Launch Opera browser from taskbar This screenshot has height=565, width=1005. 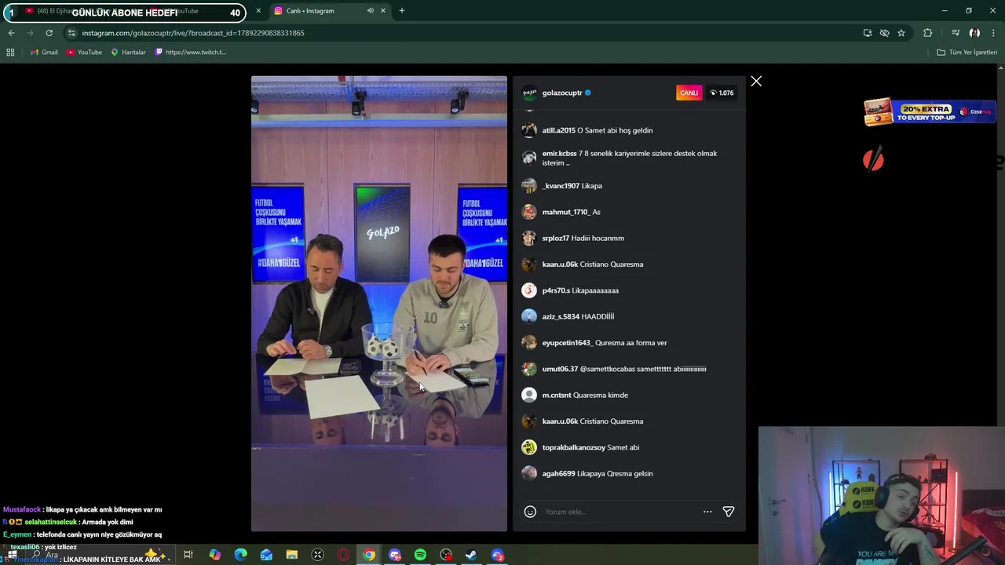(x=343, y=555)
